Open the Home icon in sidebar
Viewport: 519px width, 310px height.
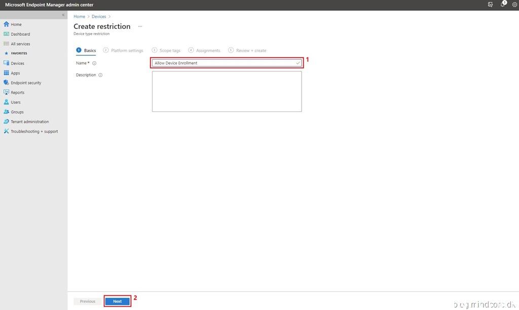click(x=7, y=24)
